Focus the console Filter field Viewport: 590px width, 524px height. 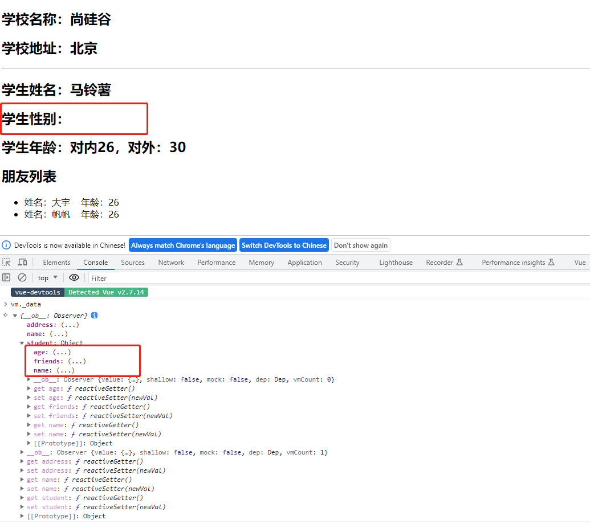(x=339, y=278)
